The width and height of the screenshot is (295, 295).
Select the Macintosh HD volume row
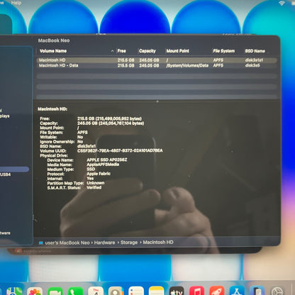(x=157, y=60)
